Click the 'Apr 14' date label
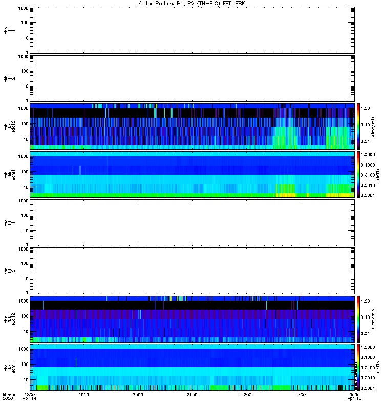 coord(30,398)
